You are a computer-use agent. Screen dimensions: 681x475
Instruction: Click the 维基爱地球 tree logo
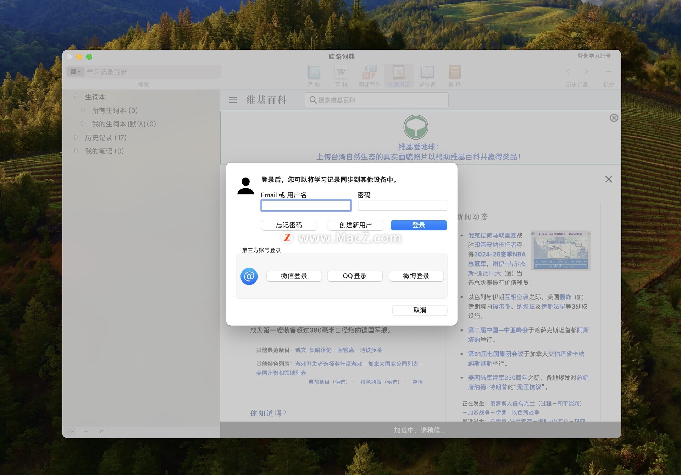[416, 127]
